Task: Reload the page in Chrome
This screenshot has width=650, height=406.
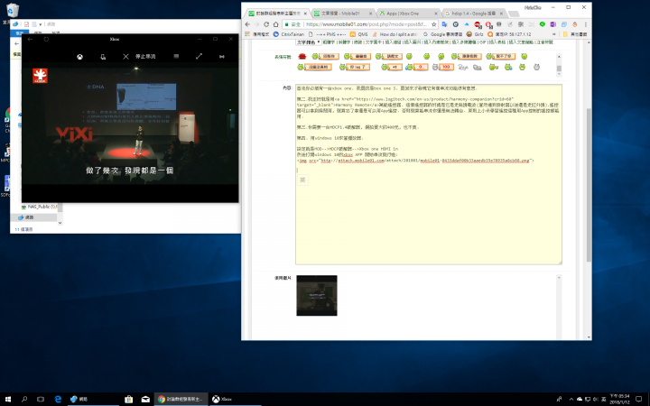Action: click(266, 24)
